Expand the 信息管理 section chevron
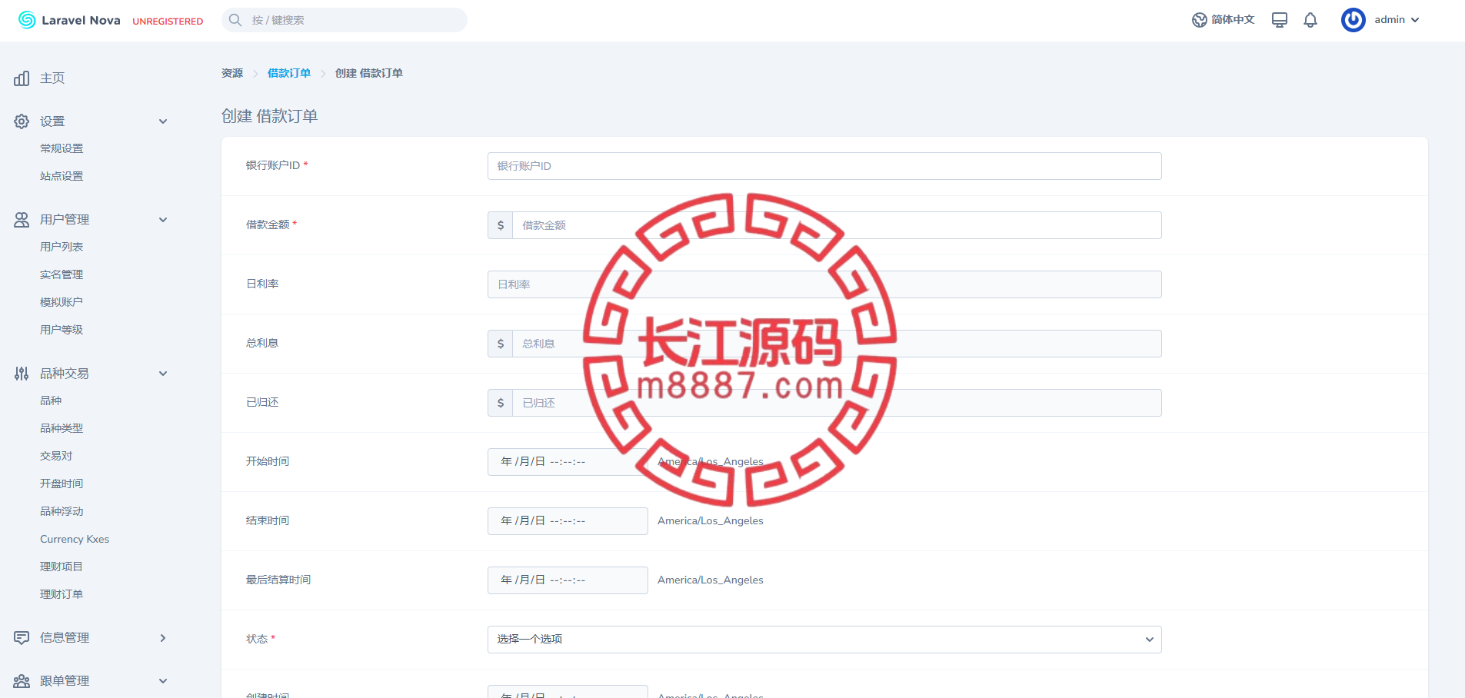This screenshot has width=1465, height=698. coord(163,638)
